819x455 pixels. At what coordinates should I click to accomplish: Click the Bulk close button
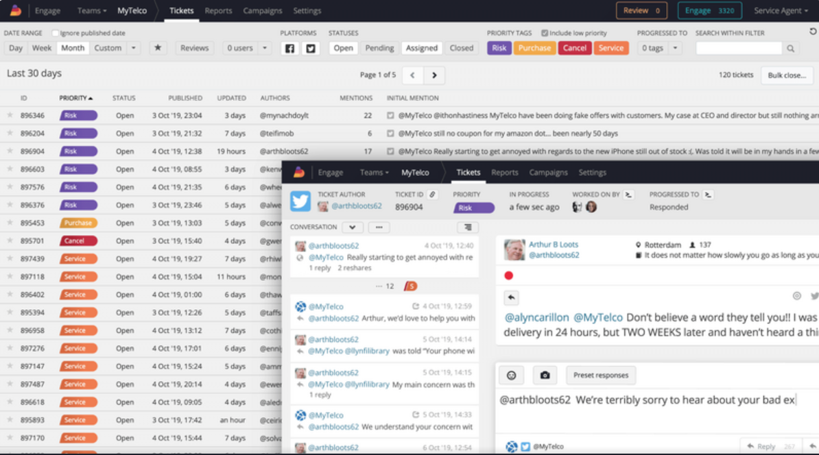[x=787, y=75]
